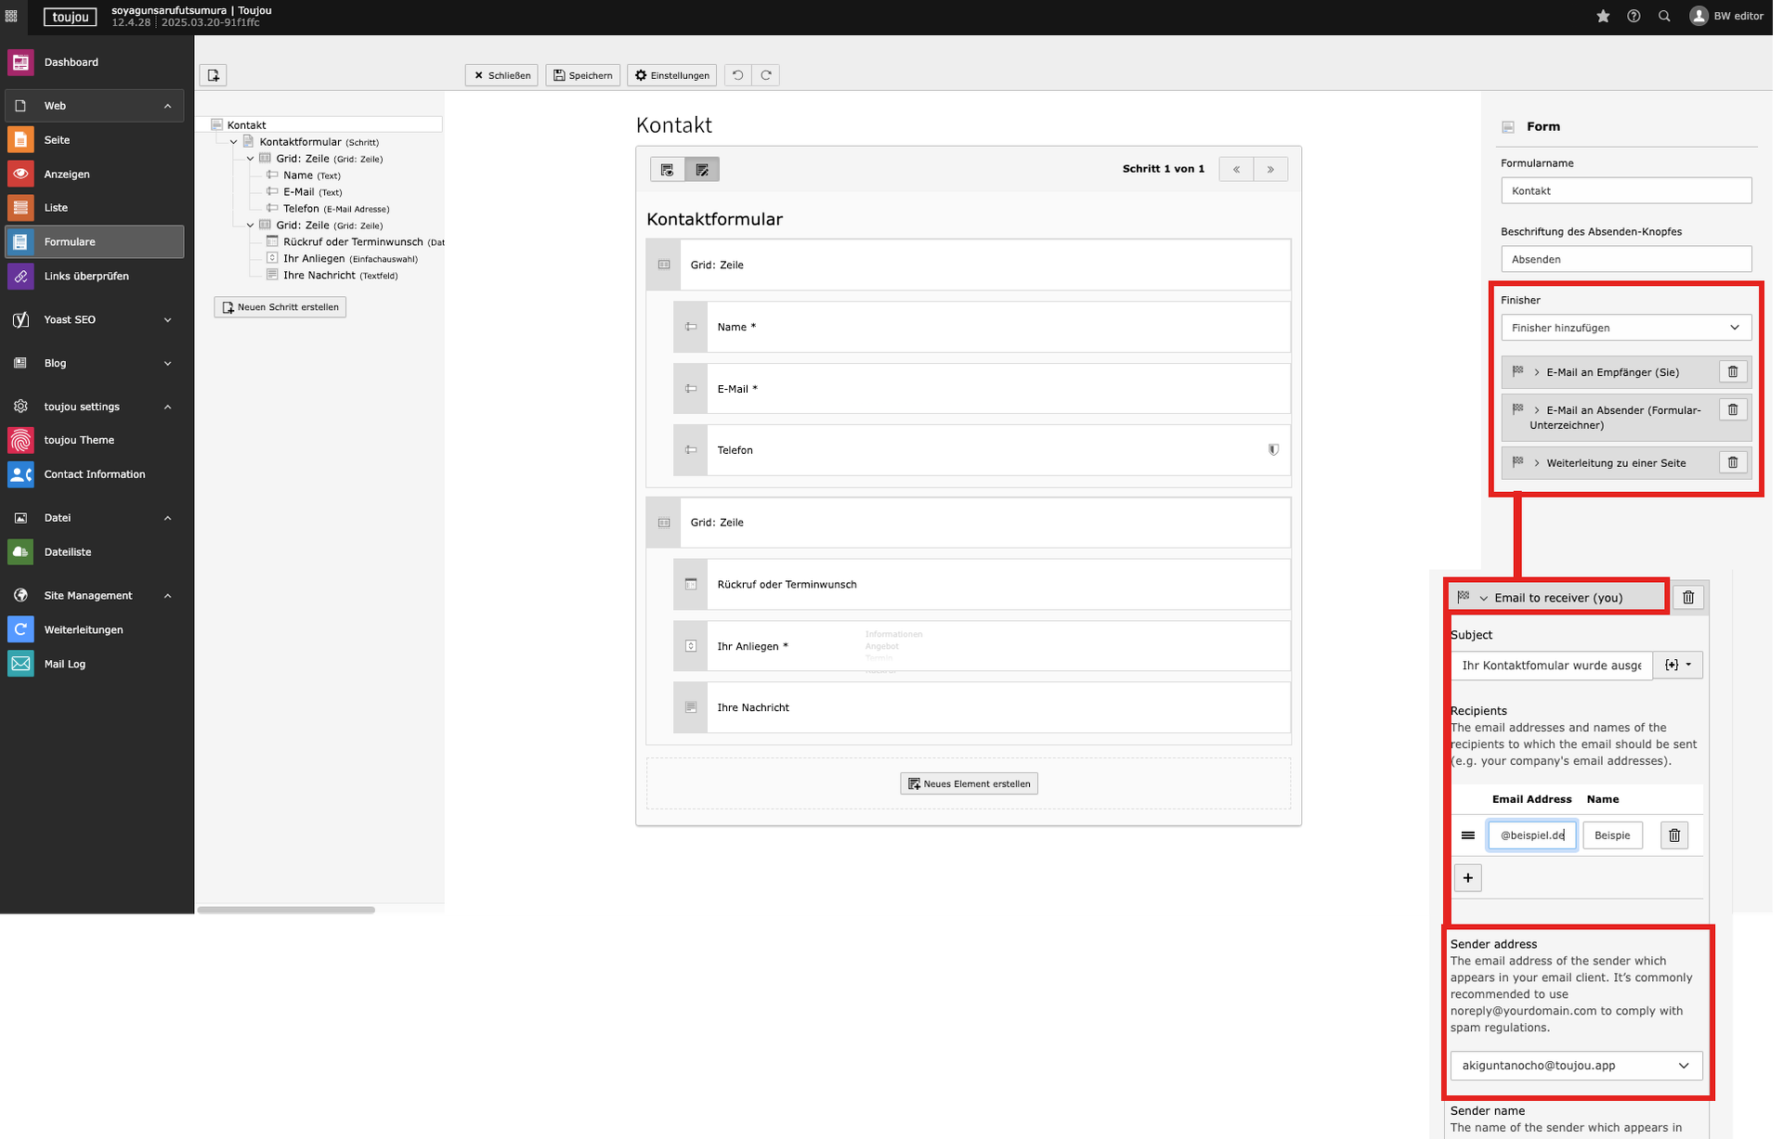Image resolution: width=1783 pixels, height=1139 pixels.
Task: Click the Formularname input field
Action: 1625,191
